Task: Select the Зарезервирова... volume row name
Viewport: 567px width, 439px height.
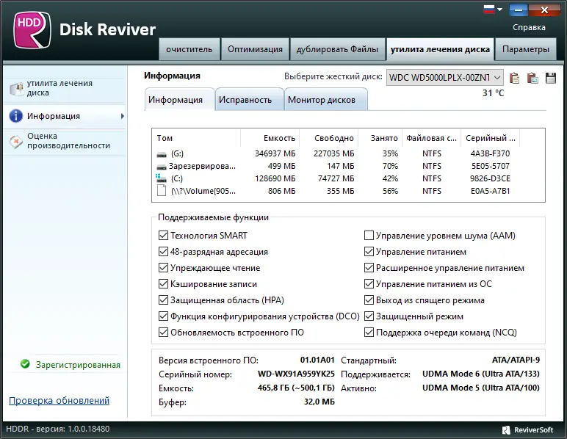Action: pyautogui.click(x=202, y=166)
